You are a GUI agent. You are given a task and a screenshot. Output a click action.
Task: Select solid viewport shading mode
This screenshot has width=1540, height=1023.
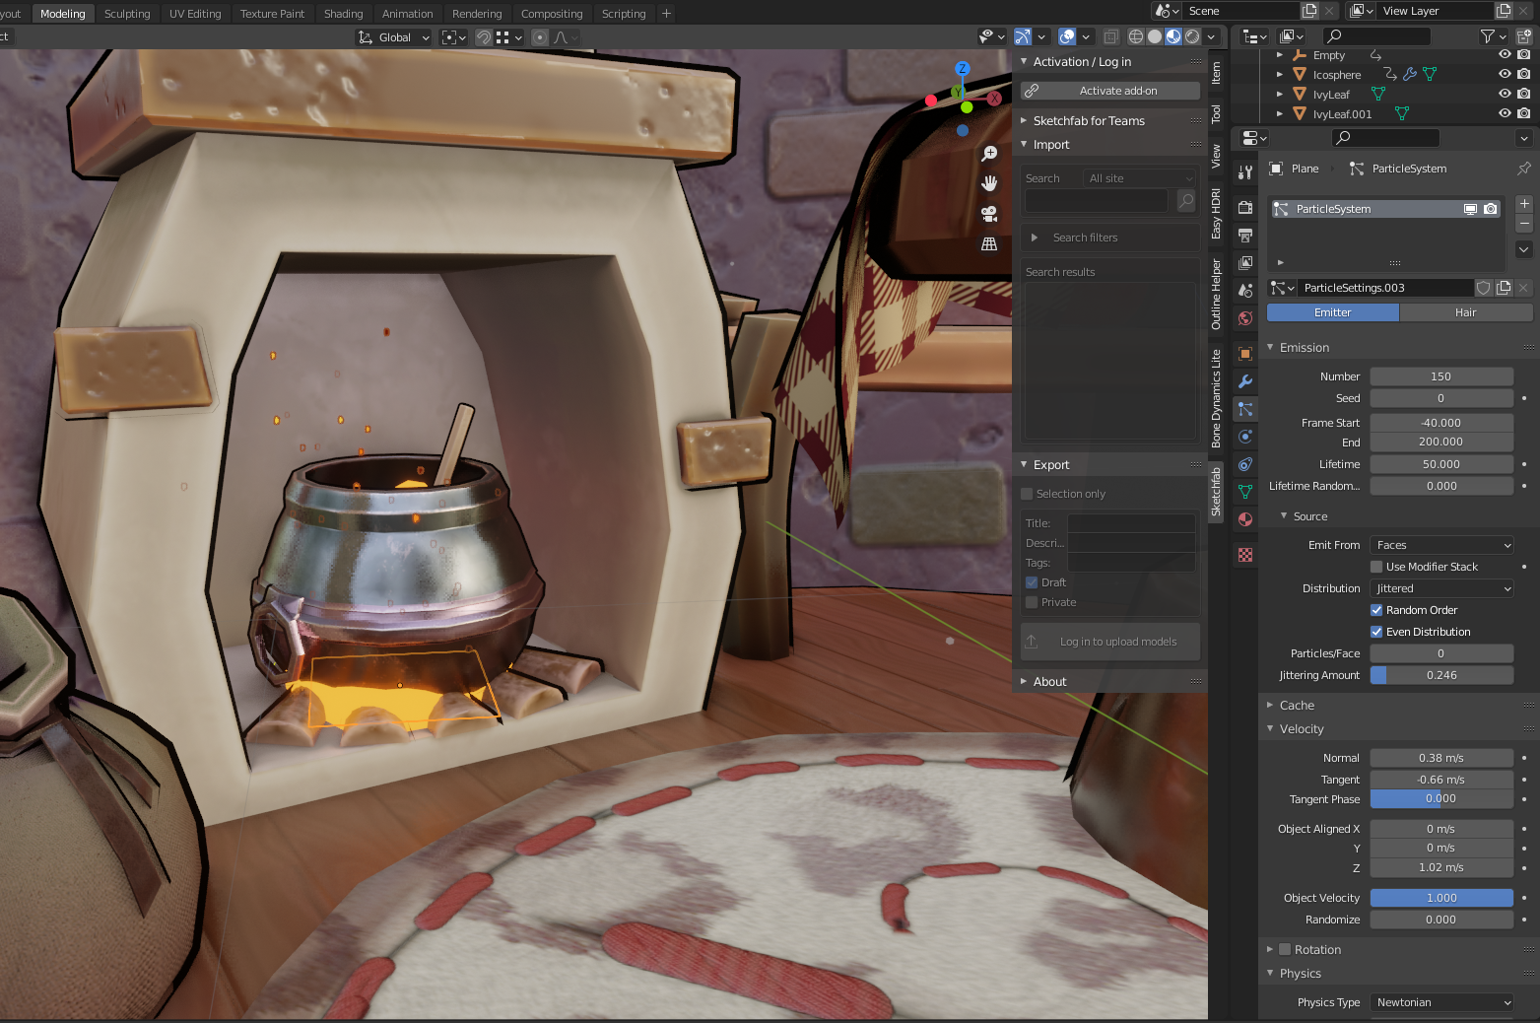(1155, 36)
